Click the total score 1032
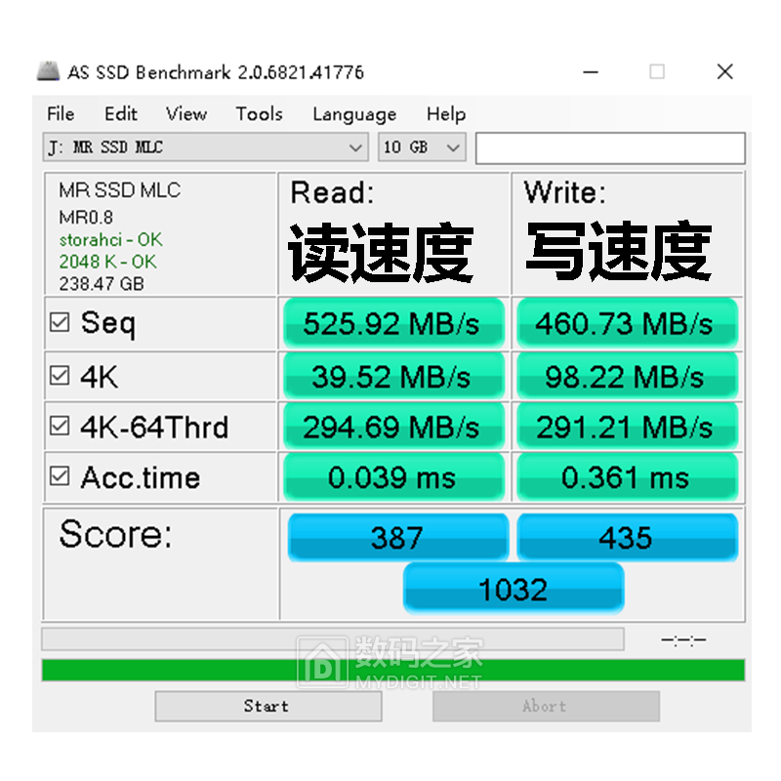 tap(514, 589)
